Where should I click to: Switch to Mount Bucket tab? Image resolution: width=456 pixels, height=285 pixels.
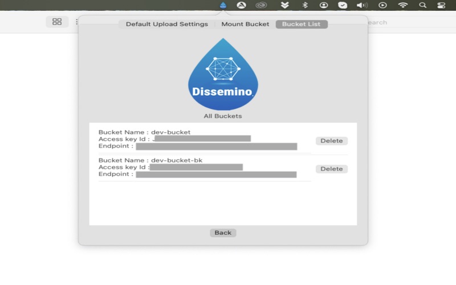(245, 24)
